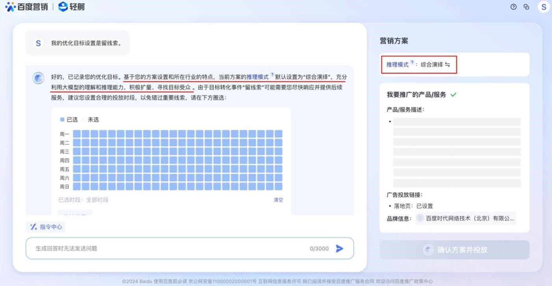
Task: Expand the 我要推广的产品/服务 section header
Action: coord(416,95)
